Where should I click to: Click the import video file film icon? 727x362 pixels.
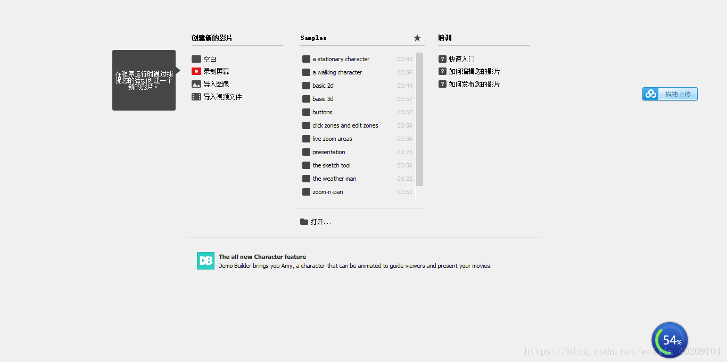tap(196, 97)
